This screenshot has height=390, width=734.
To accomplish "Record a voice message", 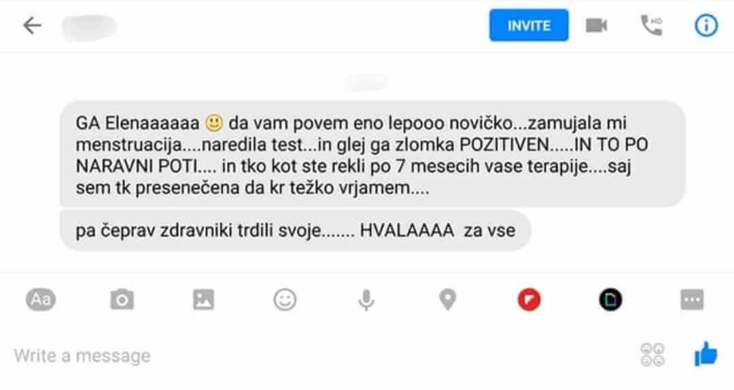I will pos(366,300).
